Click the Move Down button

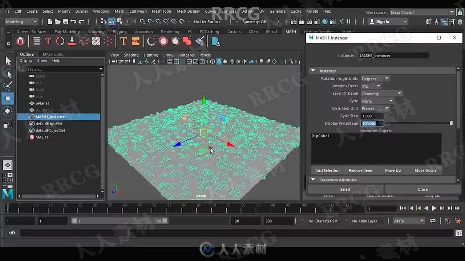pyautogui.click(x=425, y=170)
